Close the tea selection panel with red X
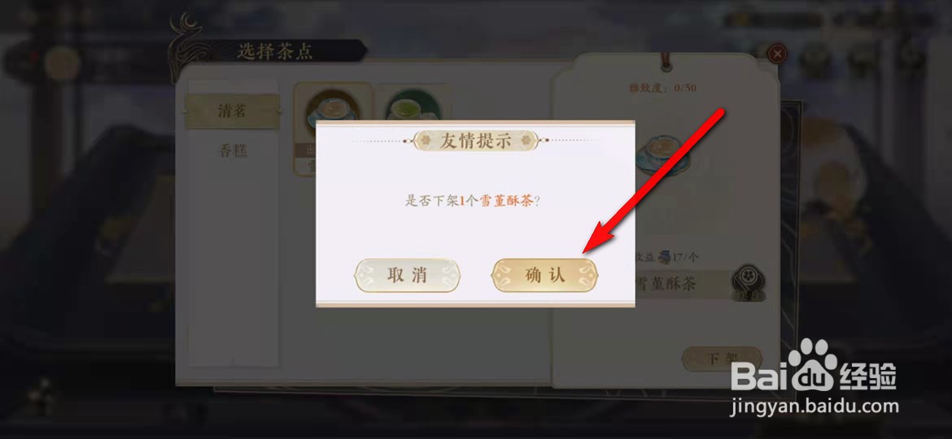Screen dimensions: 952x439 tap(777, 54)
